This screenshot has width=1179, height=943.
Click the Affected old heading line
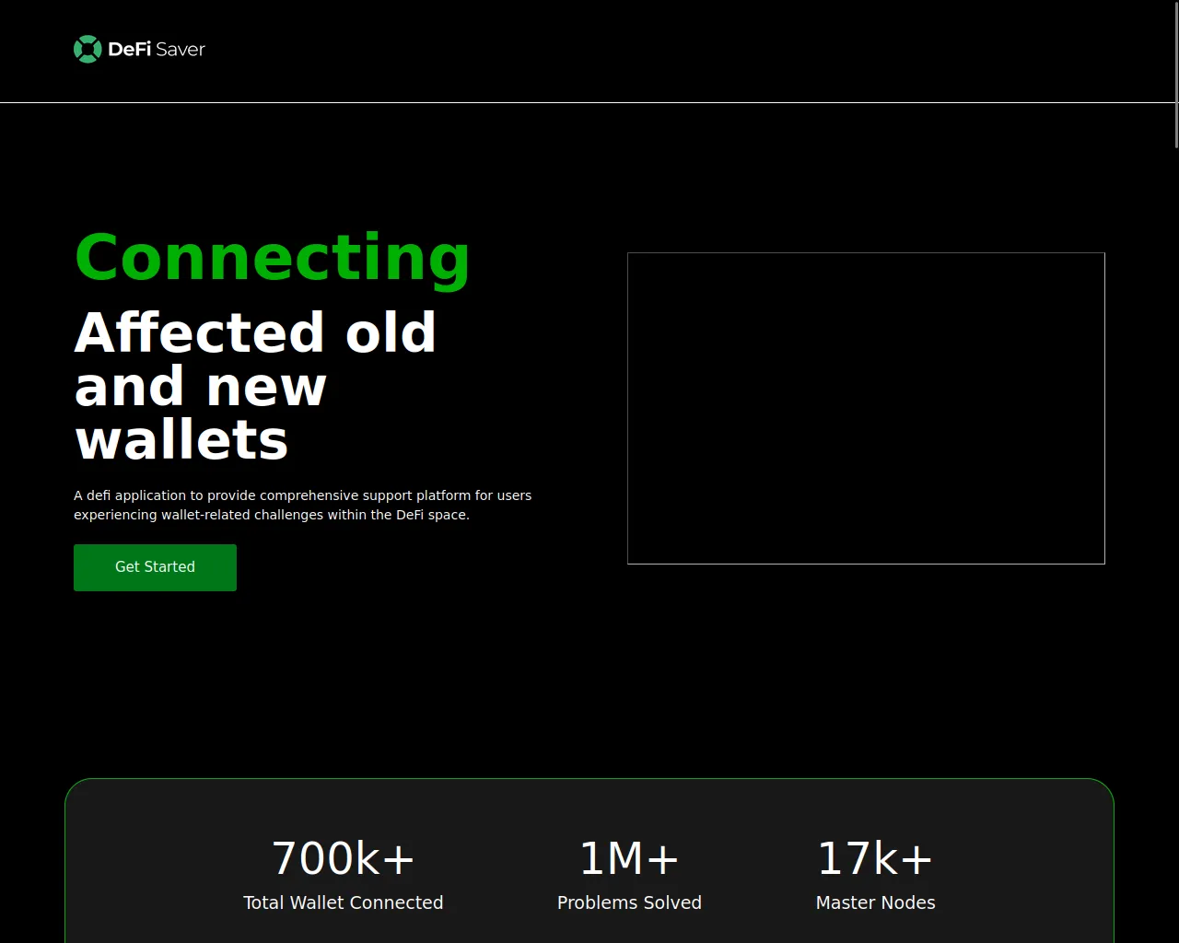255,332
